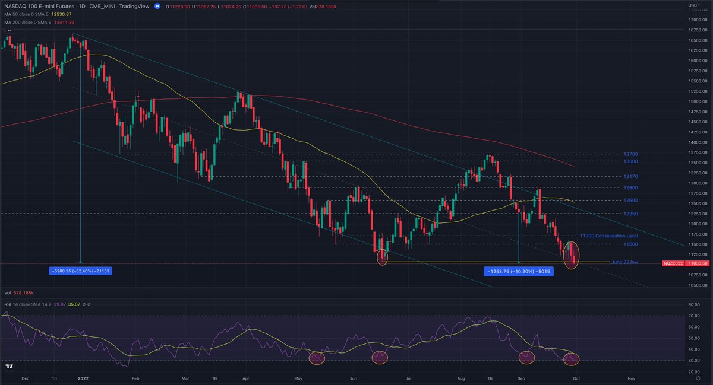
Task: Click the Dec label on time axis
Action: [25, 377]
